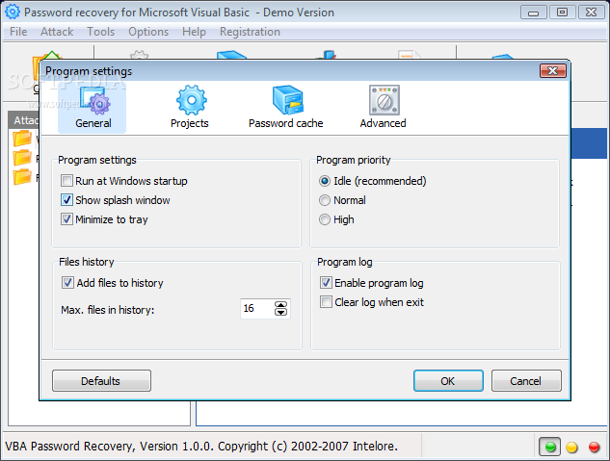Open the Projects settings tab

click(190, 108)
